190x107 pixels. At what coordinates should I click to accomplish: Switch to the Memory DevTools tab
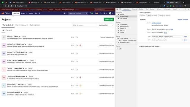[x=175, y=9]
